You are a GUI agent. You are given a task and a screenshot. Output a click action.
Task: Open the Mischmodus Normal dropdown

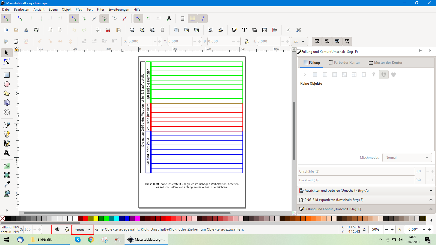407,158
